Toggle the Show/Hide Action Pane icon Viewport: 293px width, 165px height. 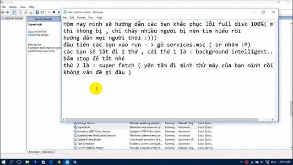pyautogui.click(x=42, y=12)
